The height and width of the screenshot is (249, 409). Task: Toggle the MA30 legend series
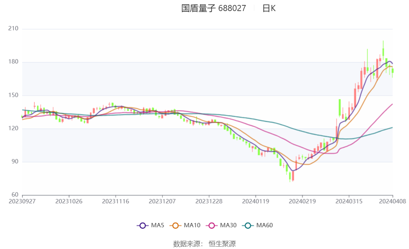click(x=221, y=225)
